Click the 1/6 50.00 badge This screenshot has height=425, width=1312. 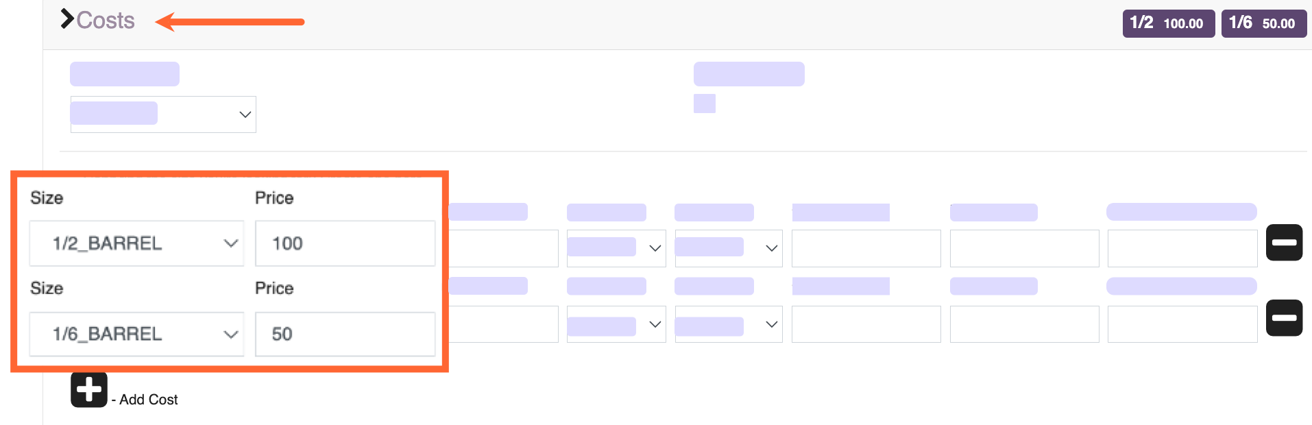click(1263, 23)
